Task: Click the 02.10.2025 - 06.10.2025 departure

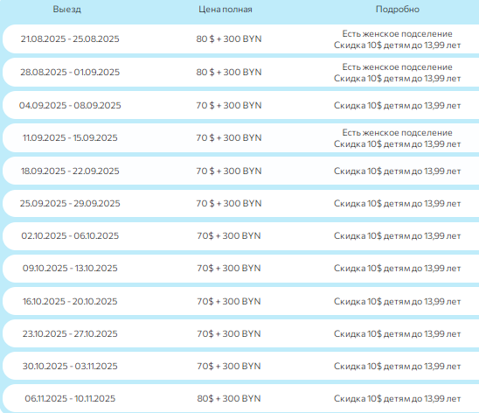Action: [x=70, y=235]
